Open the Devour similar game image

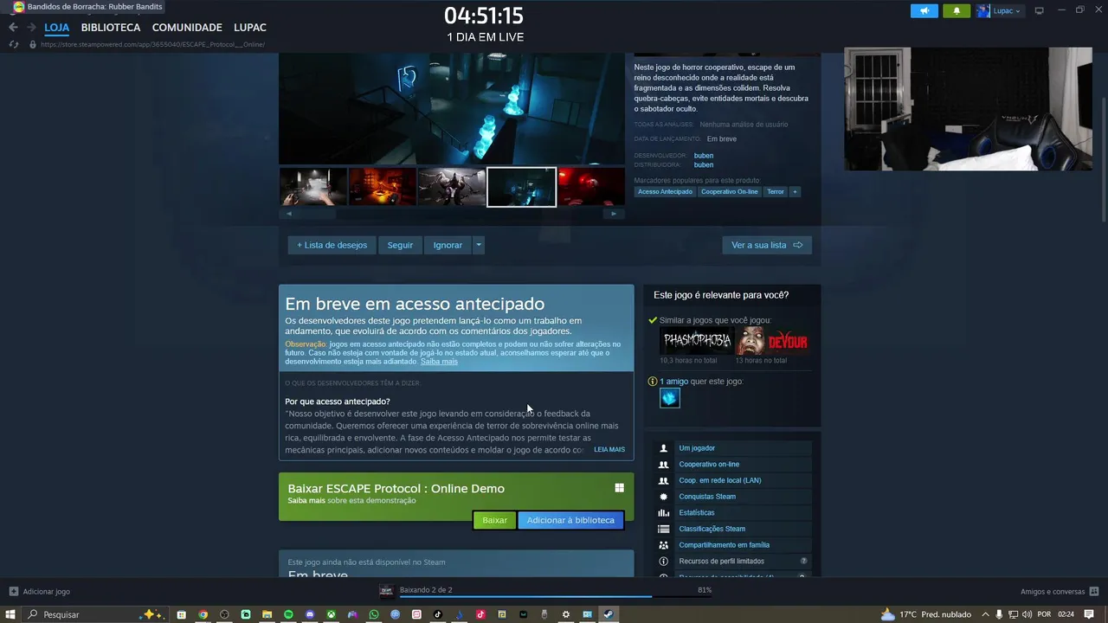tap(772, 341)
